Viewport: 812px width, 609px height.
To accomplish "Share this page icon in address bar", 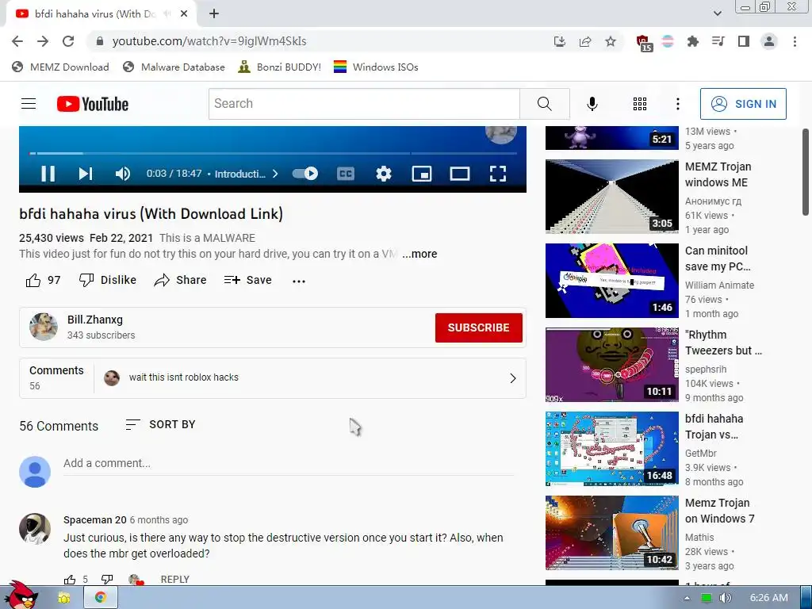I will click(x=585, y=41).
